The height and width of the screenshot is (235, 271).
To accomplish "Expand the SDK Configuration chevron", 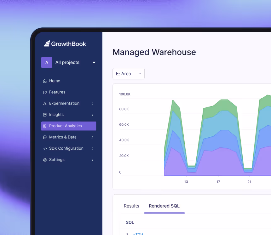I will coord(92,148).
